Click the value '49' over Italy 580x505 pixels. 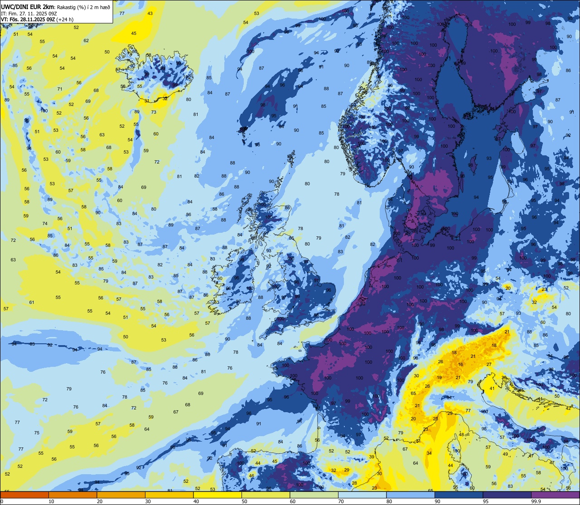pyautogui.click(x=505, y=454)
